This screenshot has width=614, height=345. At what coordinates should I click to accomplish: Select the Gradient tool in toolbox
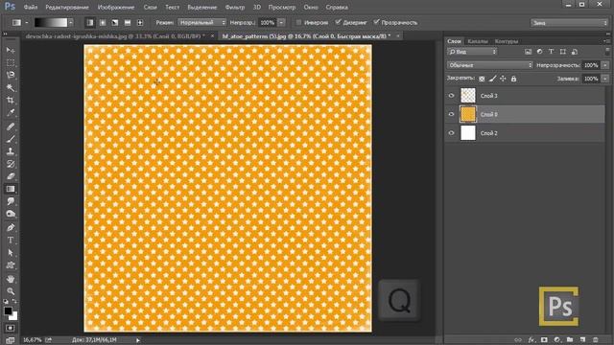point(11,189)
